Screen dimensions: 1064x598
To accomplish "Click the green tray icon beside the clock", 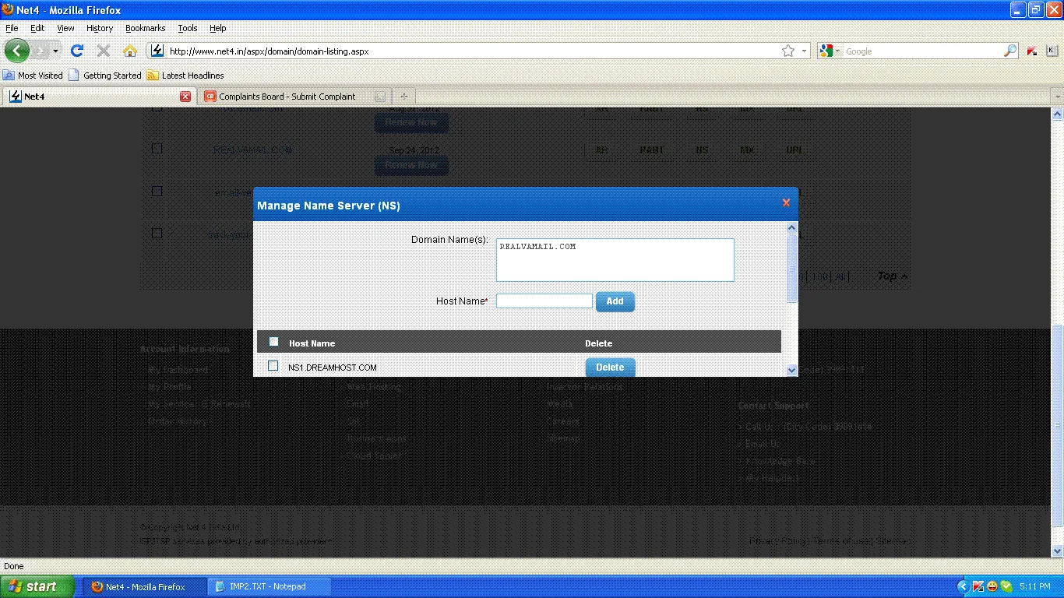I will pos(1006,586).
